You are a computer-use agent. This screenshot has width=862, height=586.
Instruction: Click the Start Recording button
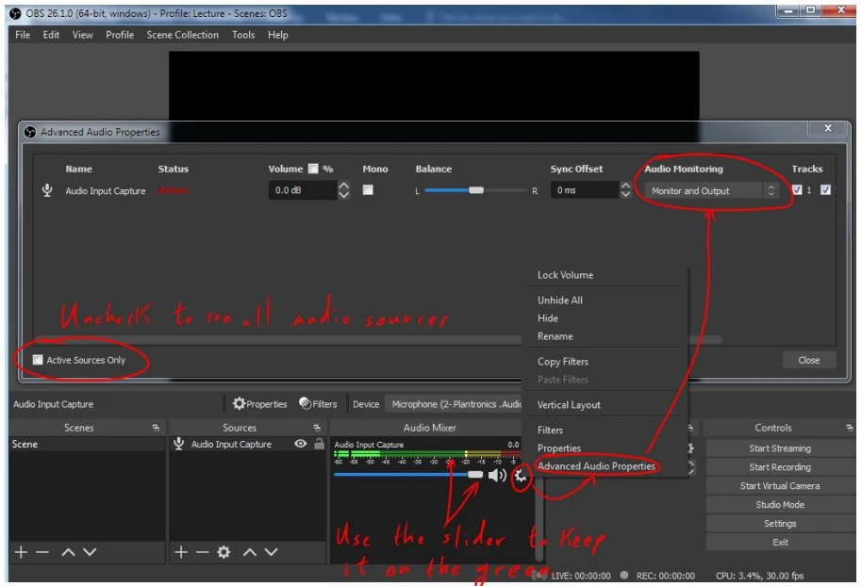coord(779,467)
